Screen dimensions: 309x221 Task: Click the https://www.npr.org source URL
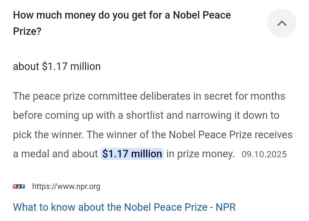pos(66,187)
